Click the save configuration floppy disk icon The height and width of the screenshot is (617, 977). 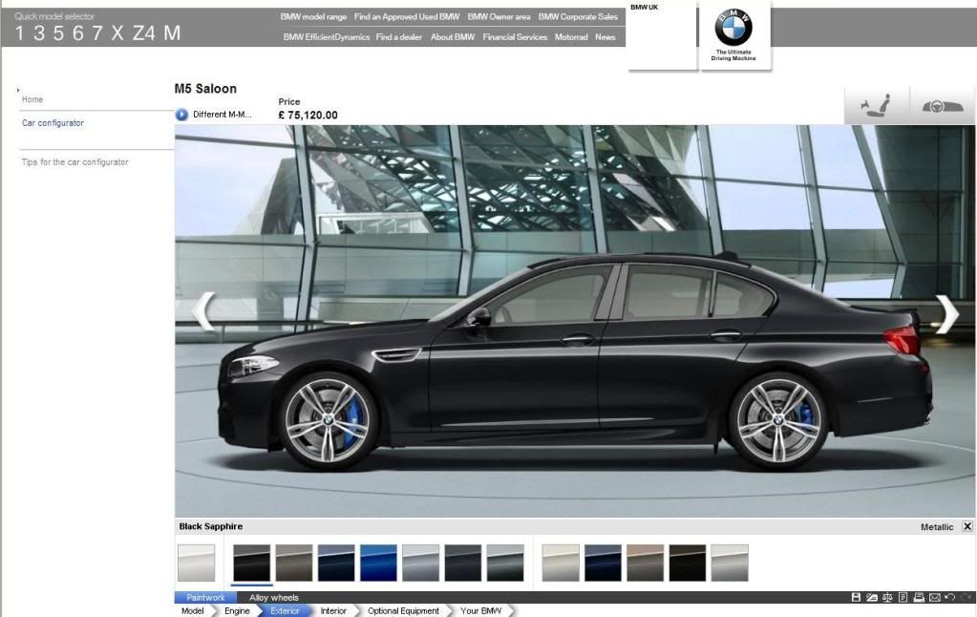(x=856, y=597)
